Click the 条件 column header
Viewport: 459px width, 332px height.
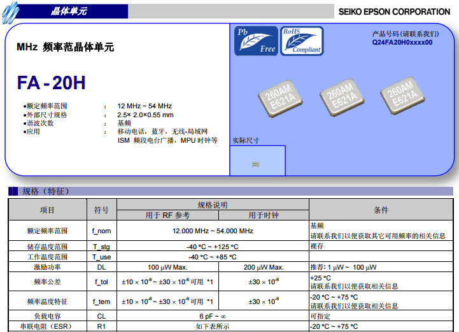pos(381,210)
